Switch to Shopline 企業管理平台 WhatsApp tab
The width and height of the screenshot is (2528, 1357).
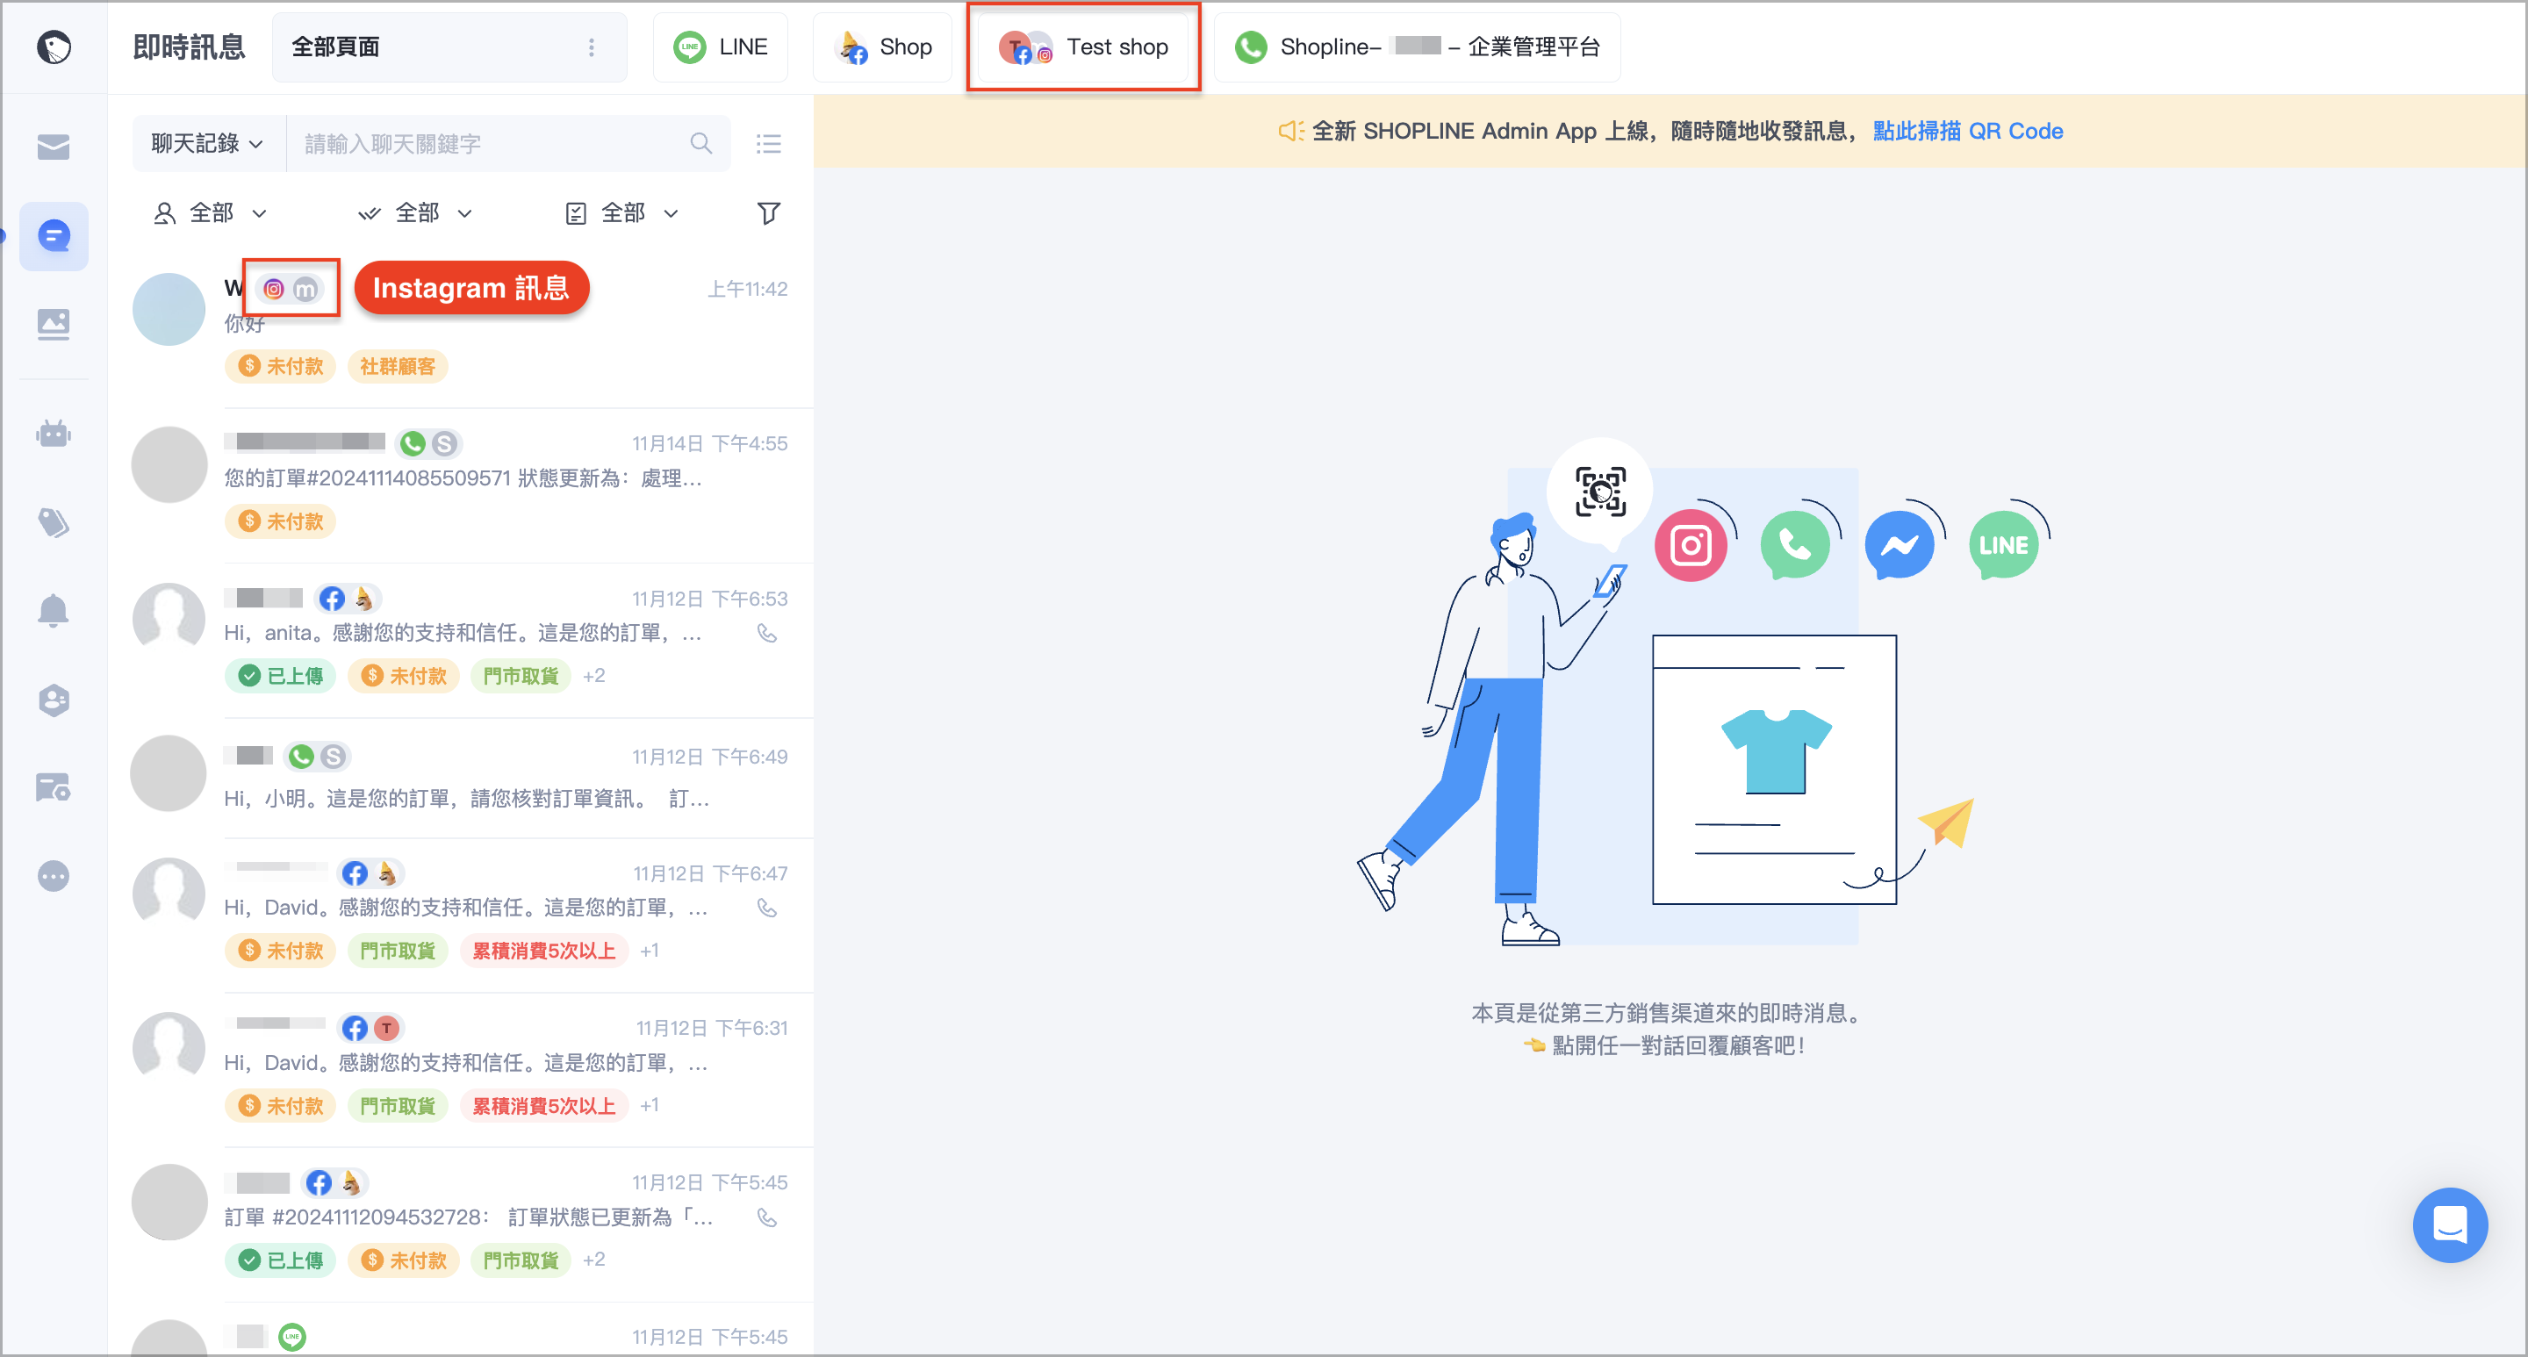tap(1417, 47)
